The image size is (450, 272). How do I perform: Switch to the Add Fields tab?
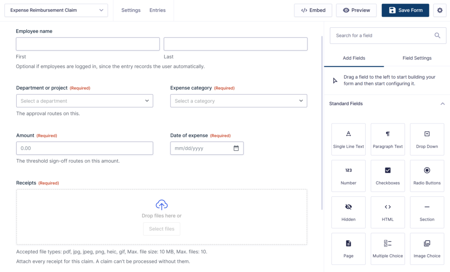354,58
